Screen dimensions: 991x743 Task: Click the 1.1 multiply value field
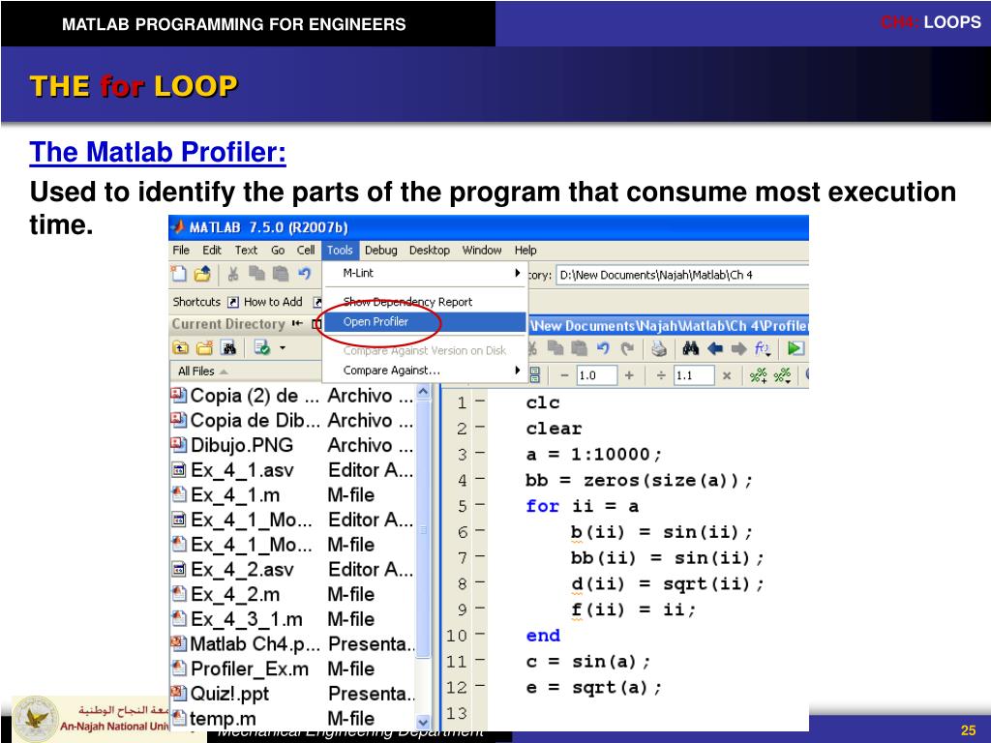[x=694, y=375]
